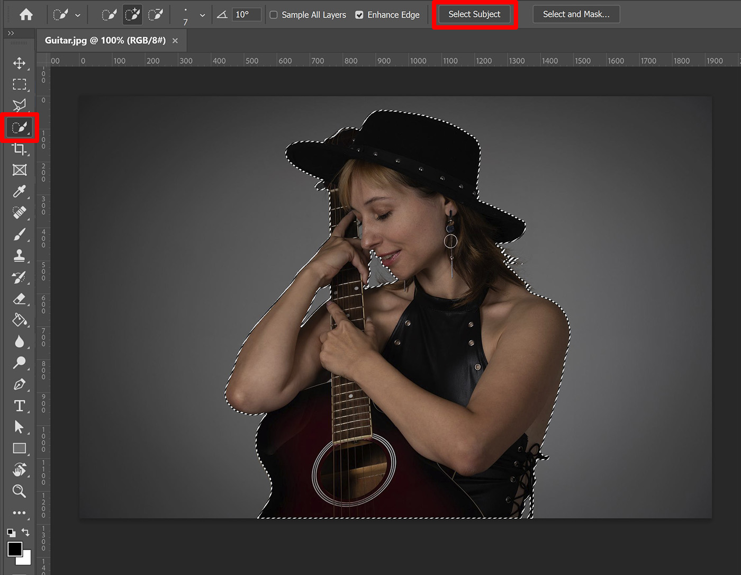Select the Move tool
The image size is (741, 575).
tap(19, 64)
